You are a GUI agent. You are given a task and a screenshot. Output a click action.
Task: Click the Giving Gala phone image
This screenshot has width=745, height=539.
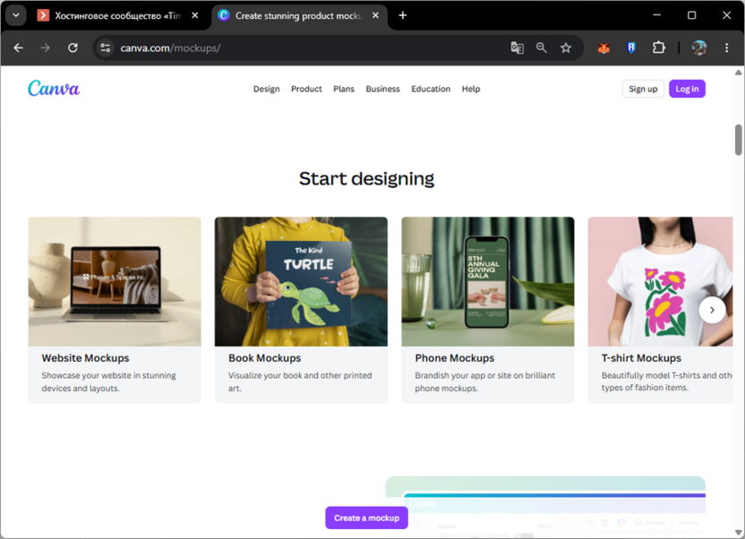[x=488, y=282]
